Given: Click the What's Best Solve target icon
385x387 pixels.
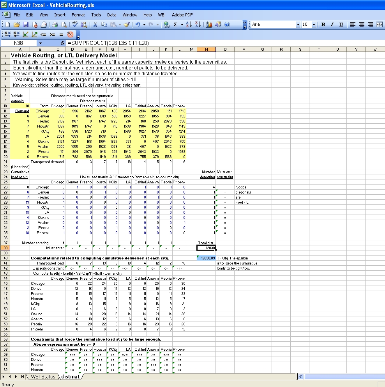Looking at the screenshot, I should coord(70,34).
